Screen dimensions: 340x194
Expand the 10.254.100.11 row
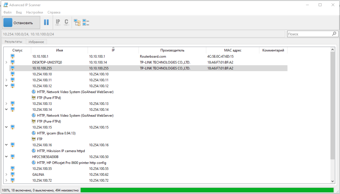(x=6, y=80)
